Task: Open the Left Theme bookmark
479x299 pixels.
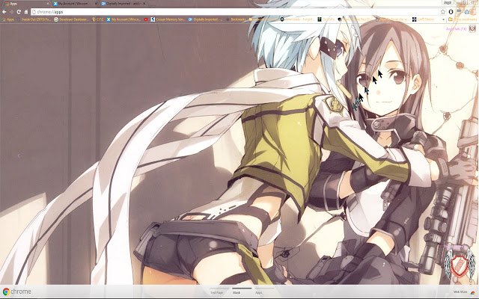Action: (423, 19)
